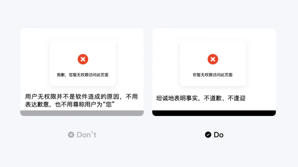Click the phrase 尊称用户 in the left caption
The image size is (298, 167).
pos(85,104)
